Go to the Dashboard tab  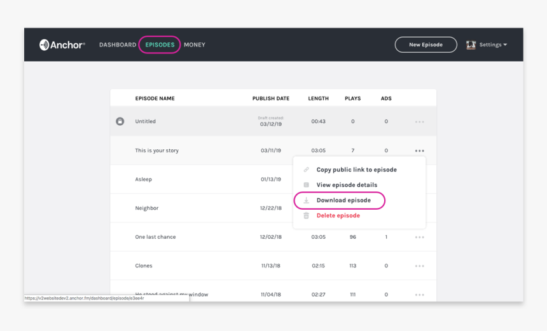point(117,45)
